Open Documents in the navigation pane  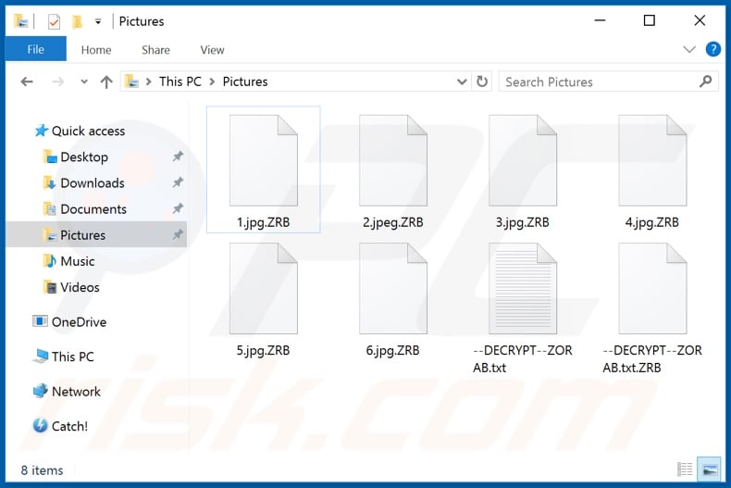pyautogui.click(x=93, y=209)
